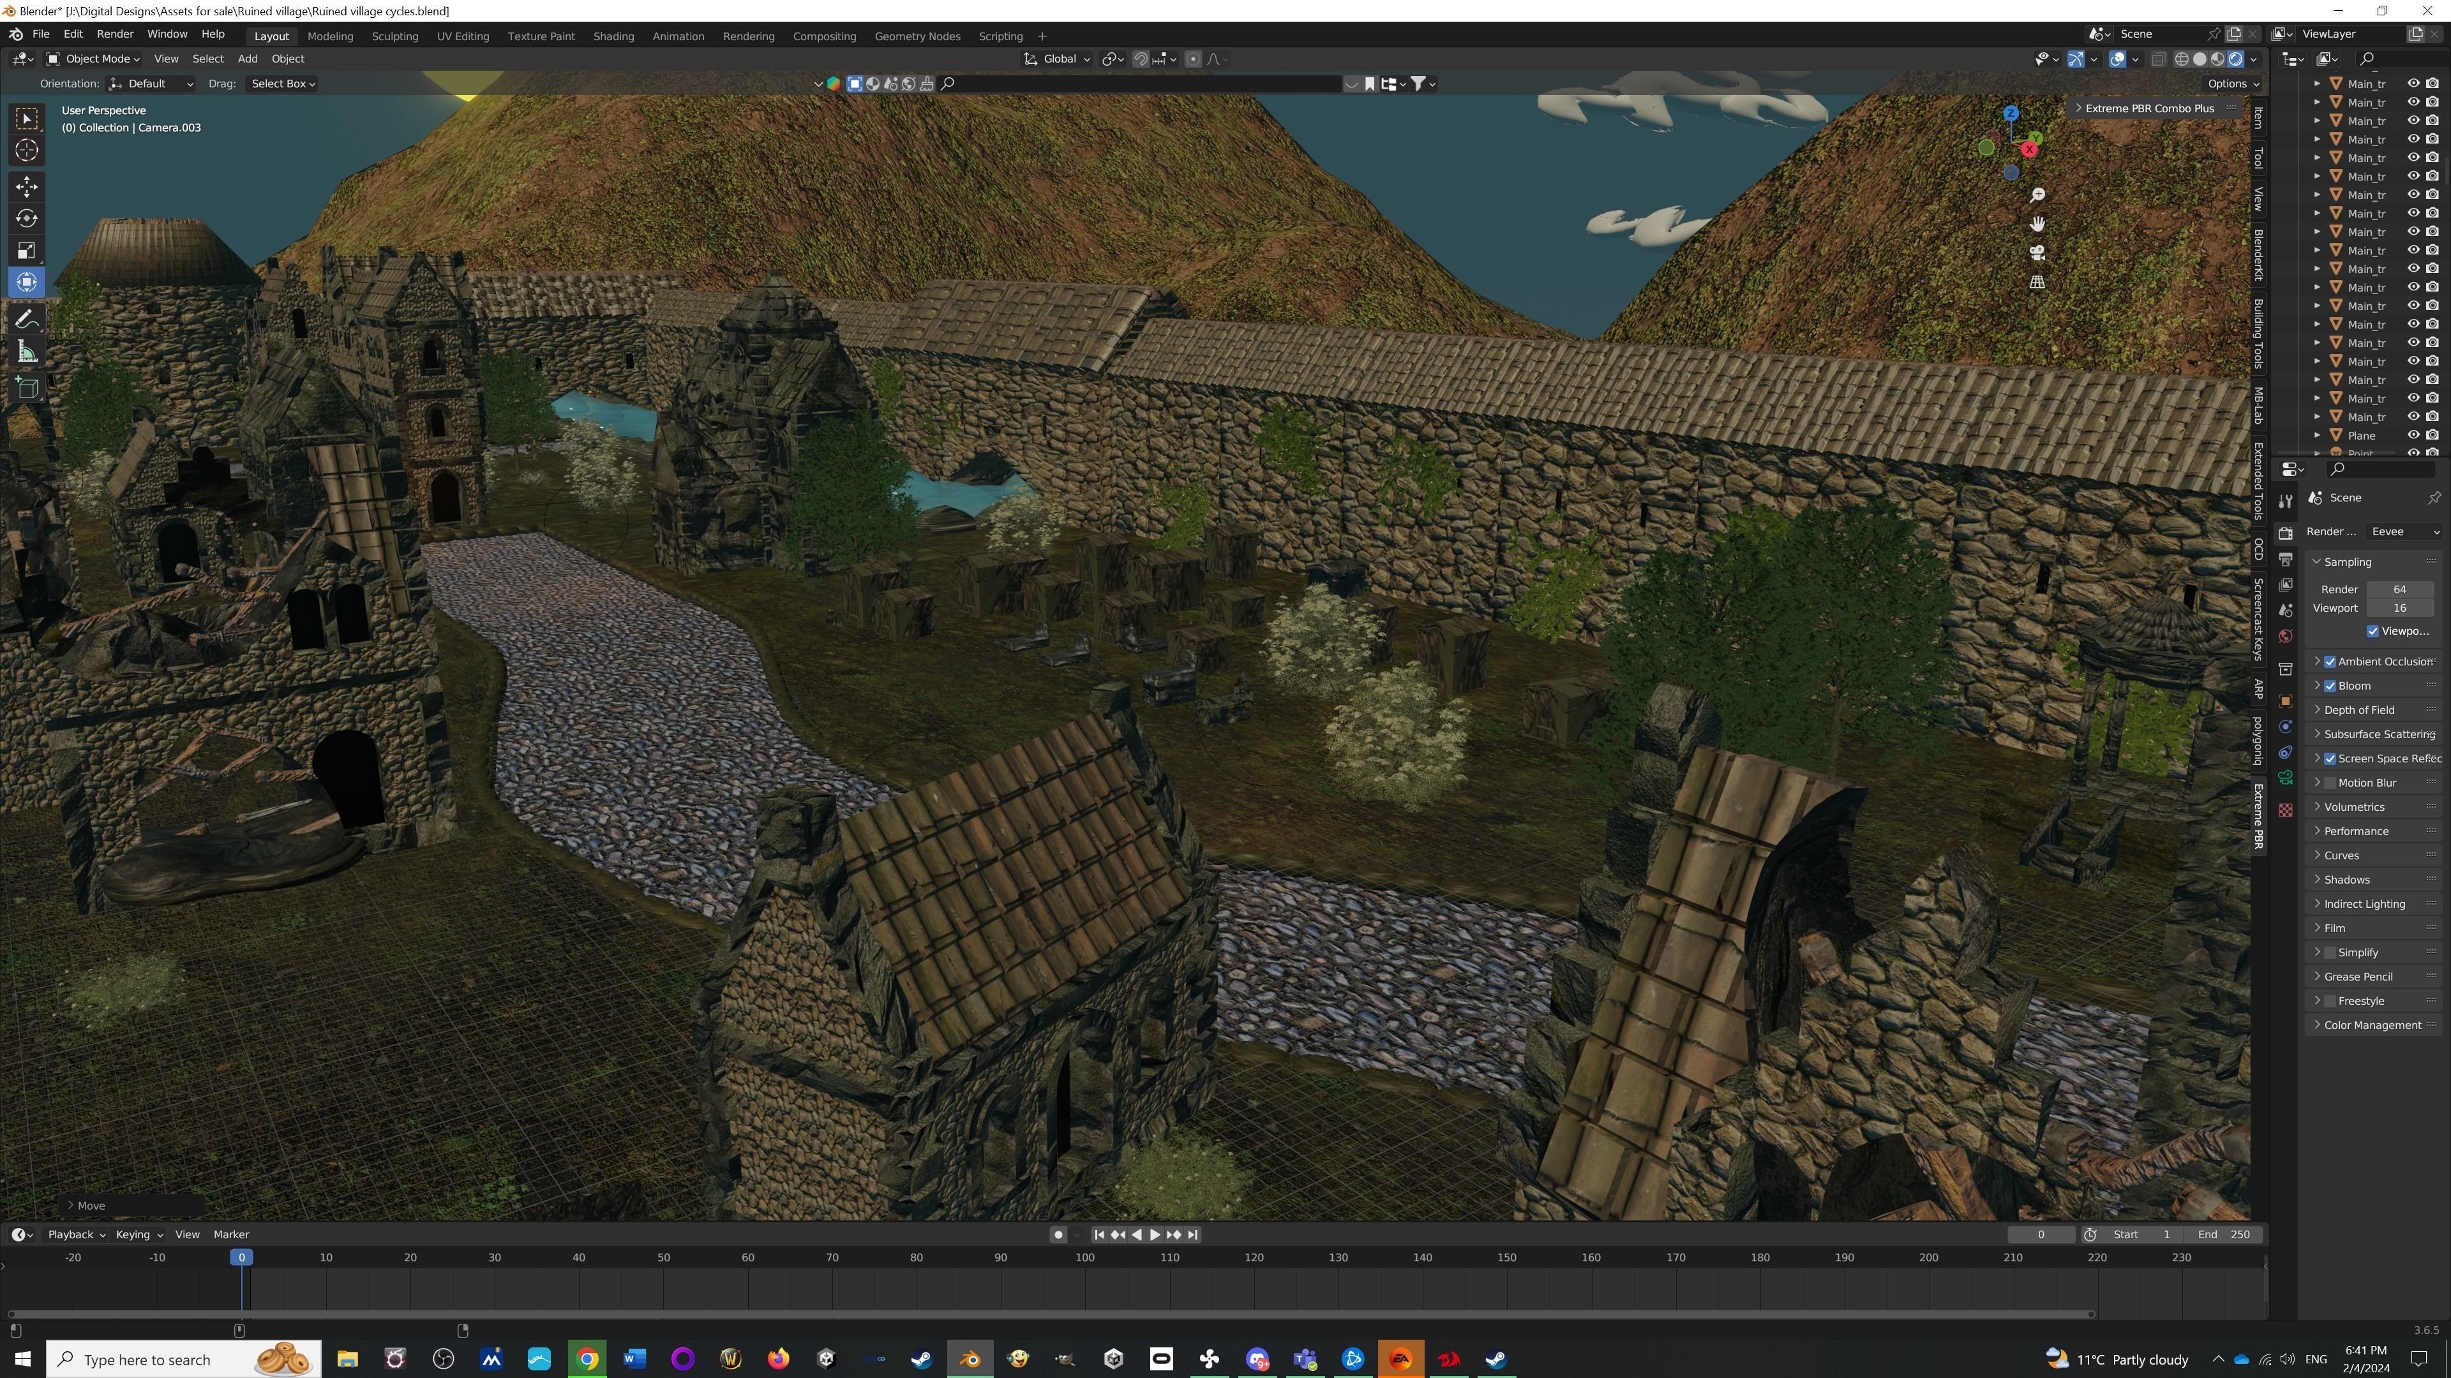Select the Cursor tool in left toolbar
This screenshot has height=1378, width=2451.
(x=27, y=151)
